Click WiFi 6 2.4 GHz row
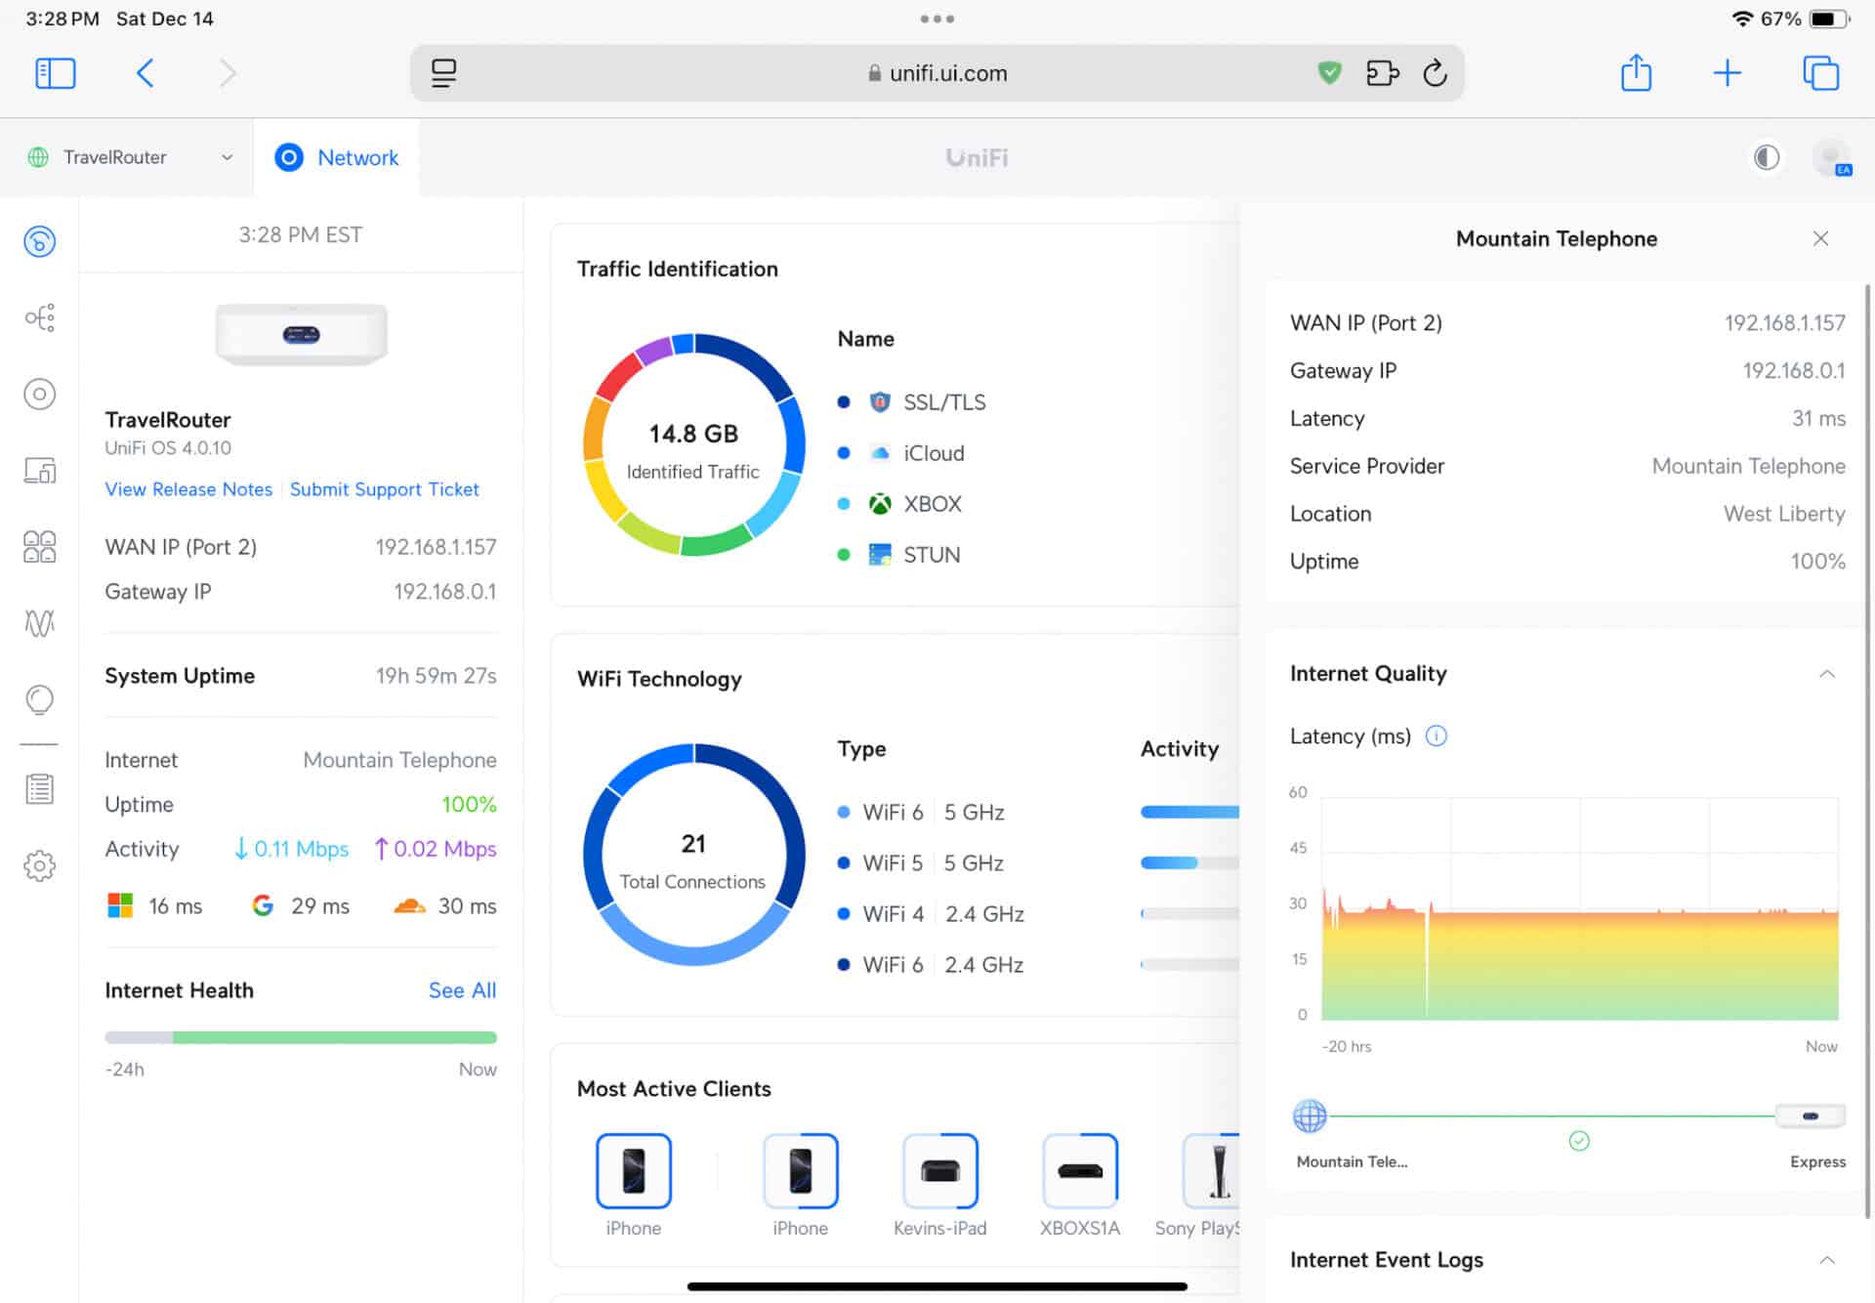1875x1303 pixels. [1038, 965]
